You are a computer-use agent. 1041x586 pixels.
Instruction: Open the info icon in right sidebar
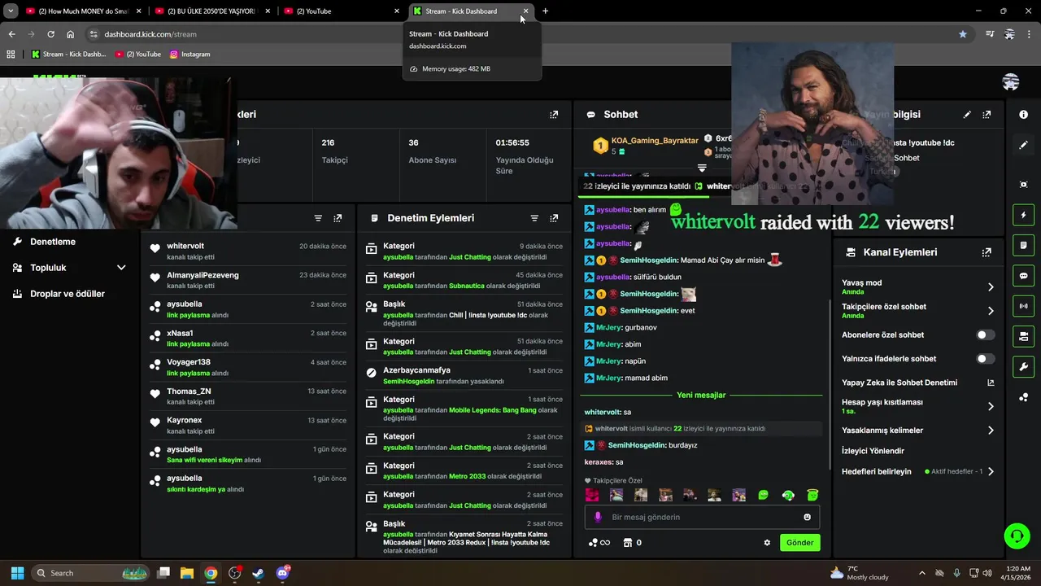[x=1023, y=115]
